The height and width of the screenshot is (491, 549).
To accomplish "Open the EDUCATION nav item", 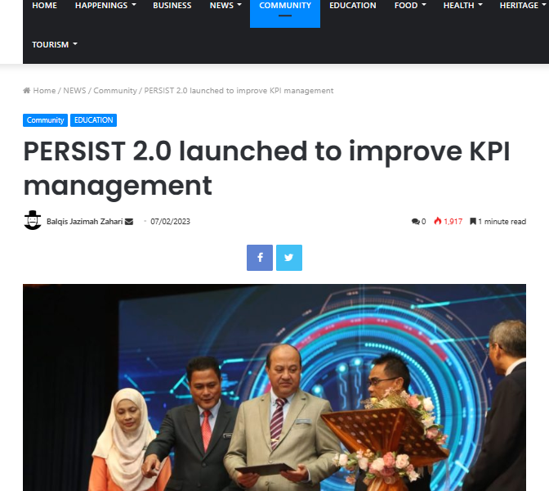I will point(353,6).
